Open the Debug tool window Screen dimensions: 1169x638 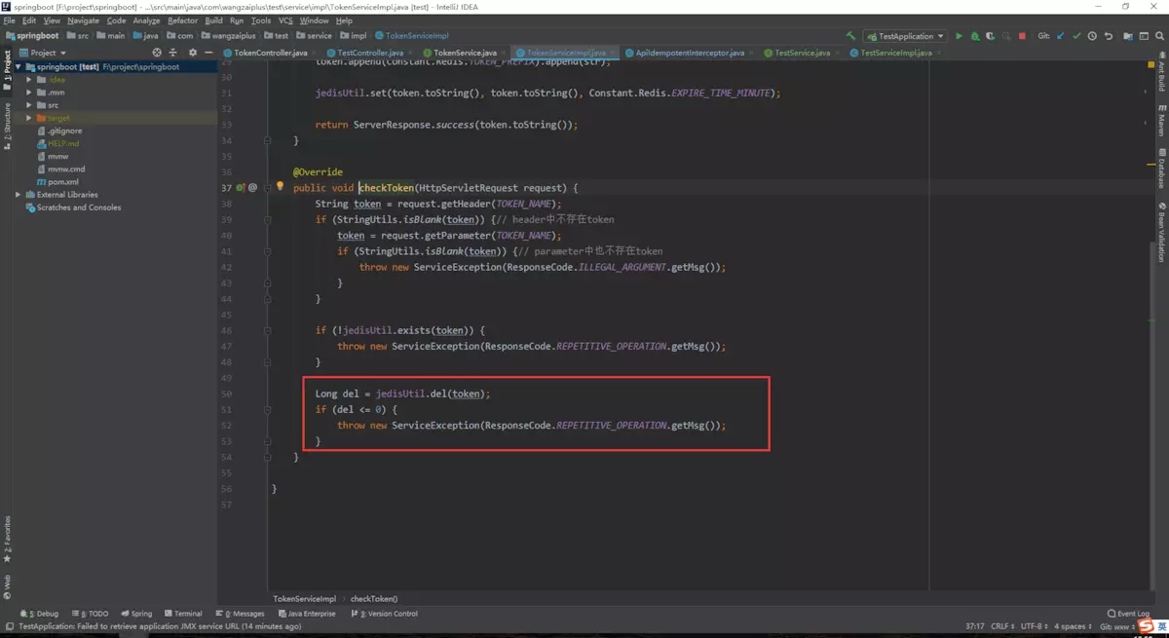[40, 614]
